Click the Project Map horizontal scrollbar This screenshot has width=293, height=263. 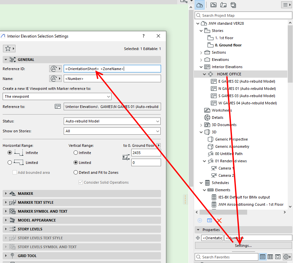pyautogui.click(x=223, y=212)
